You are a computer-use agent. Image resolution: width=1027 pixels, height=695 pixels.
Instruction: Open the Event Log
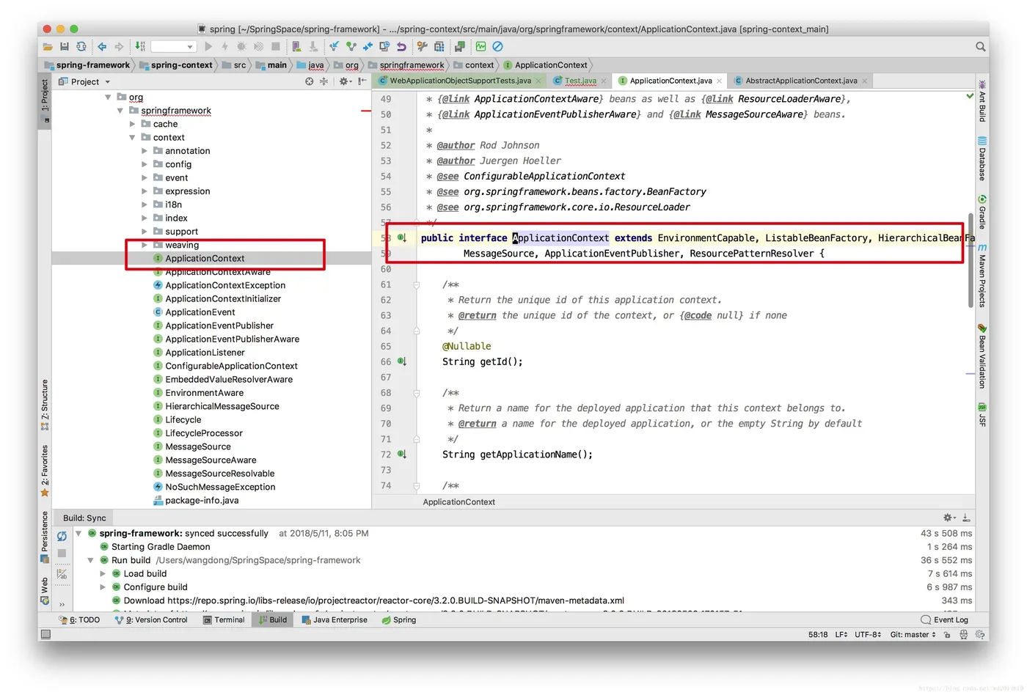pos(944,620)
